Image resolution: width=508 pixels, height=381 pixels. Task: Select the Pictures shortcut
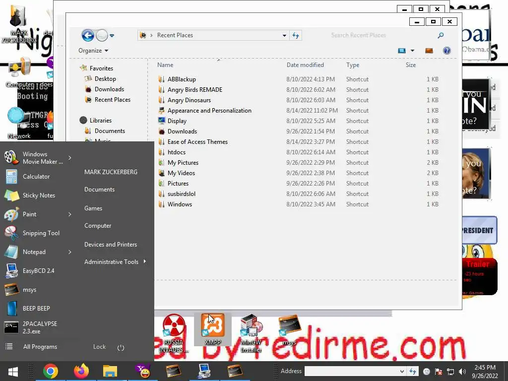178,184
